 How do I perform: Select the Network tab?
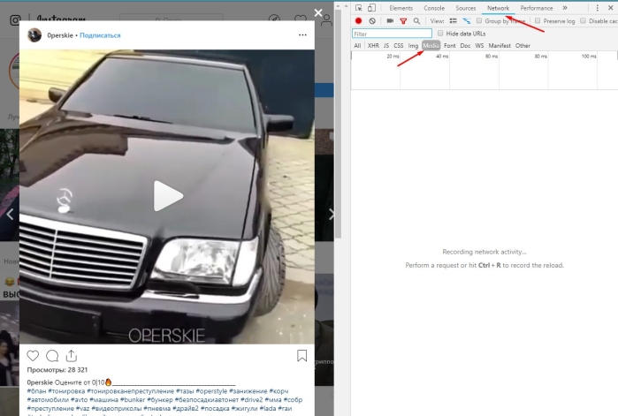(498, 8)
